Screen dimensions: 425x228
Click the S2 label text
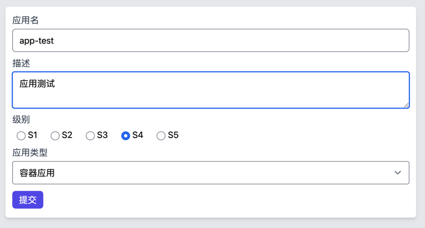coord(67,135)
